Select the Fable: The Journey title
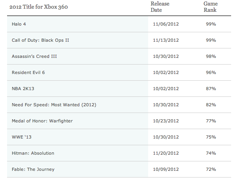237x185 pixels. click(x=33, y=169)
